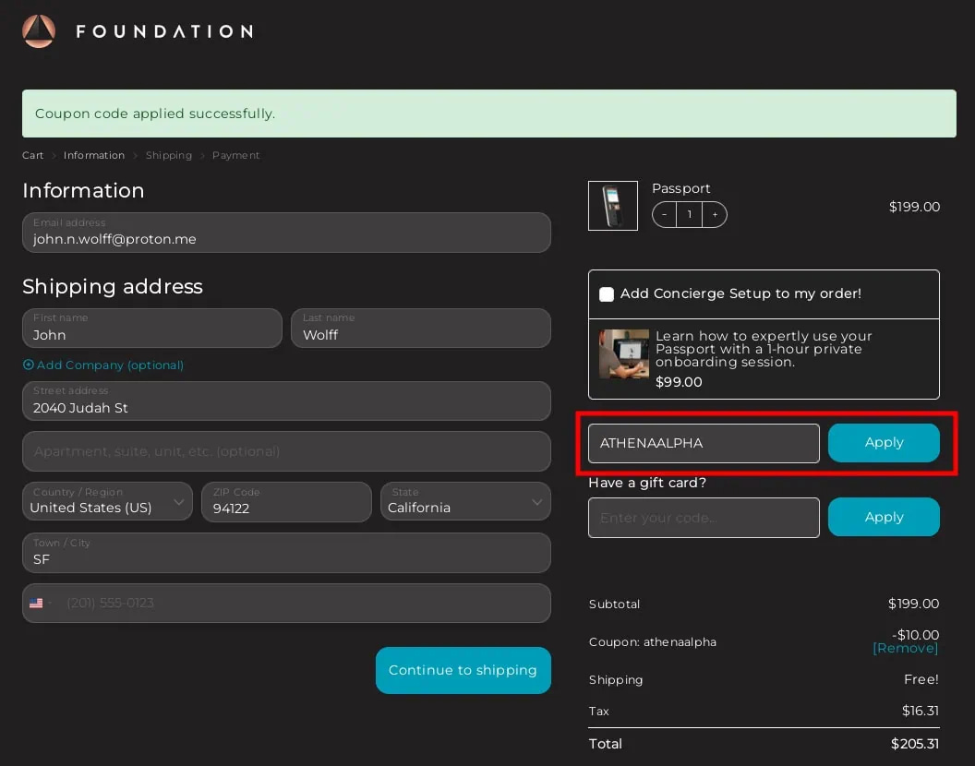975x766 pixels.
Task: Open the Passport product thumbnail
Action: 612,206
